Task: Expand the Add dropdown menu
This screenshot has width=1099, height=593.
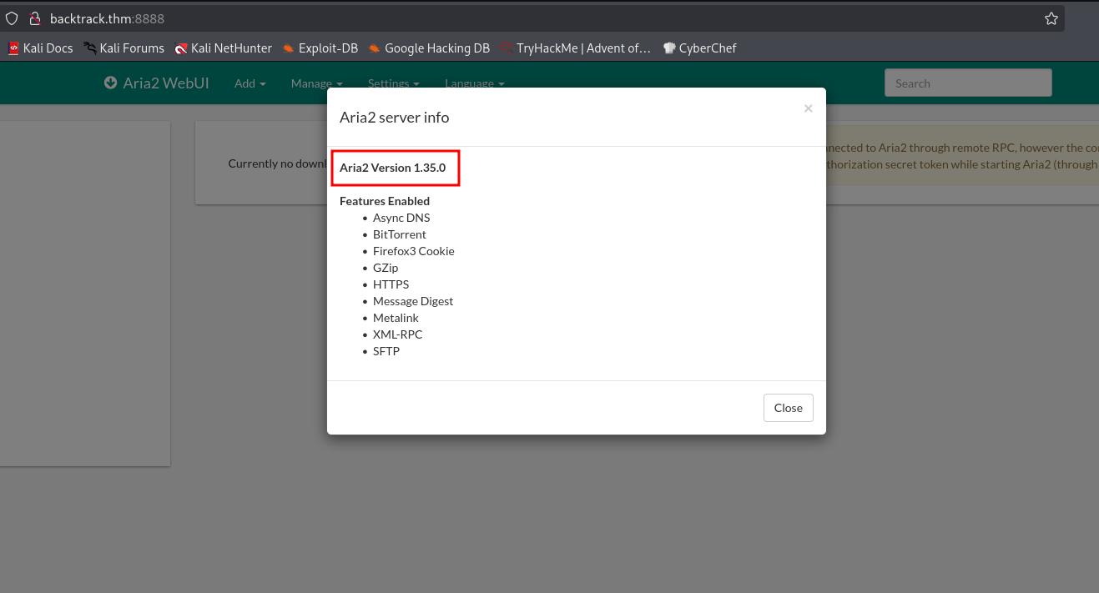Action: (250, 83)
